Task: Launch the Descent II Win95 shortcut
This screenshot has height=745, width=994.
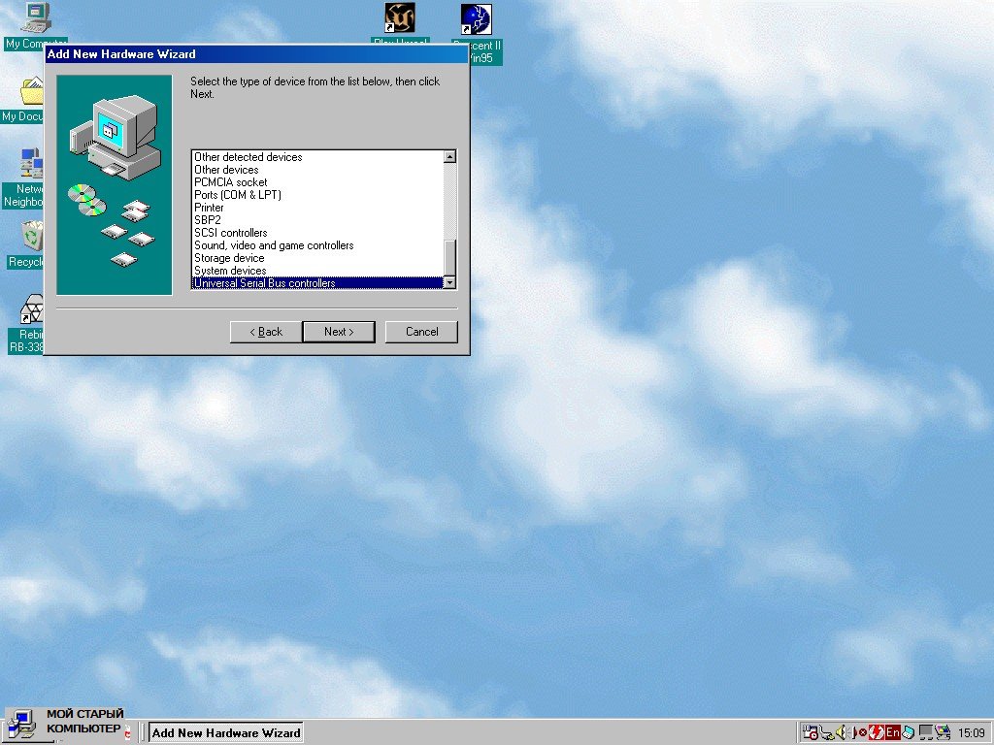Action: point(476,19)
